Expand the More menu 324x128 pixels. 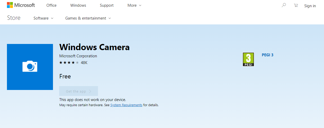pyautogui.click(x=134, y=5)
